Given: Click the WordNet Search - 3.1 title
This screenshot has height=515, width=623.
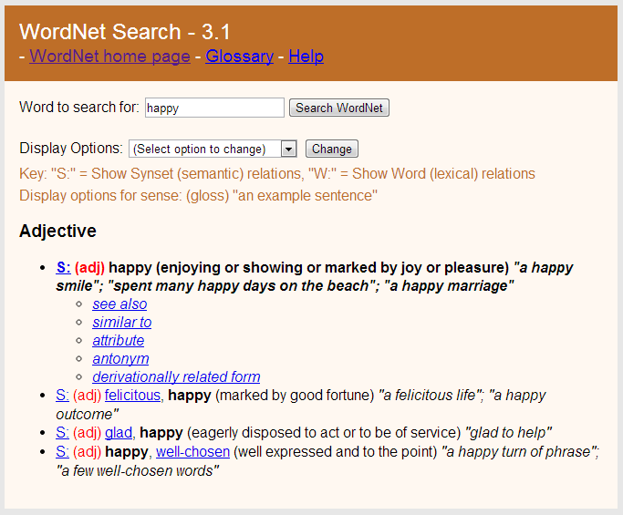Looking at the screenshot, I should [125, 32].
